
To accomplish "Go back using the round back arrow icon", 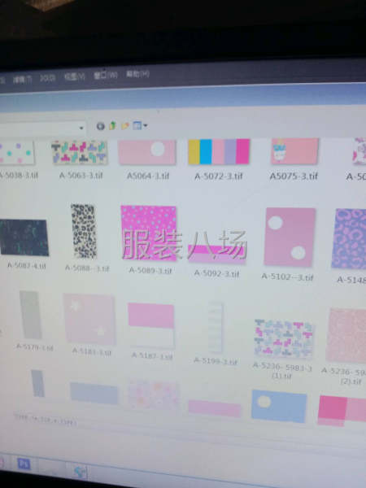I will pyautogui.click(x=101, y=126).
